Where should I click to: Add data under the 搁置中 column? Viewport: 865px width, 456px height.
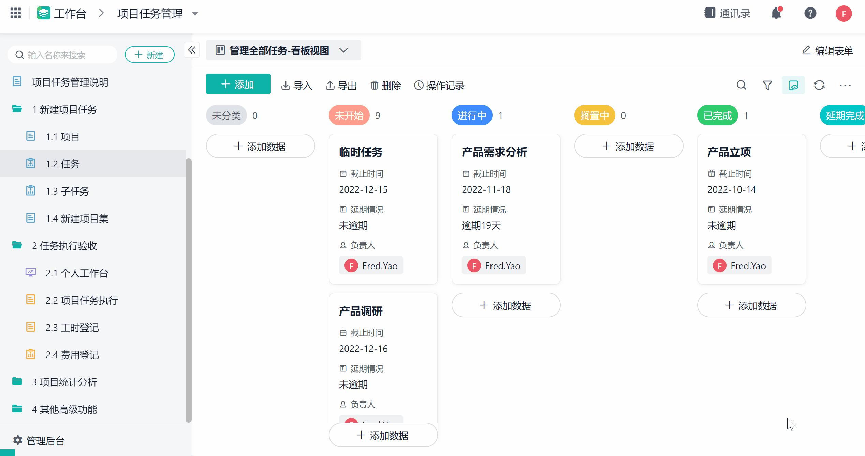tap(629, 146)
